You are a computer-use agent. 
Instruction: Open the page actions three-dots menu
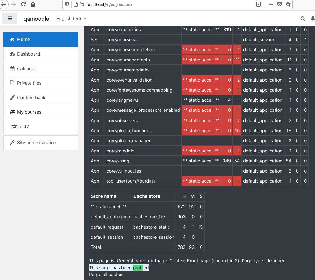(x=271, y=4)
